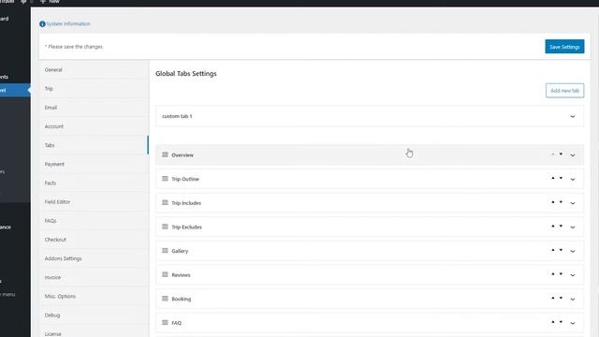Move Gallery tab down
The width and height of the screenshot is (599, 337).
(x=561, y=250)
